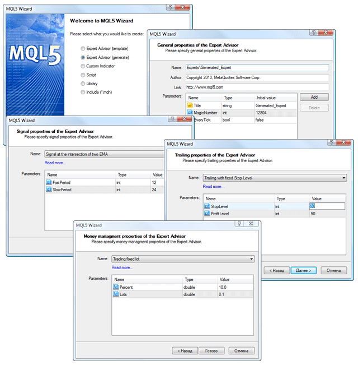Click the FastPeriod parameter icon
The height and width of the screenshot is (365, 358).
click(x=49, y=183)
